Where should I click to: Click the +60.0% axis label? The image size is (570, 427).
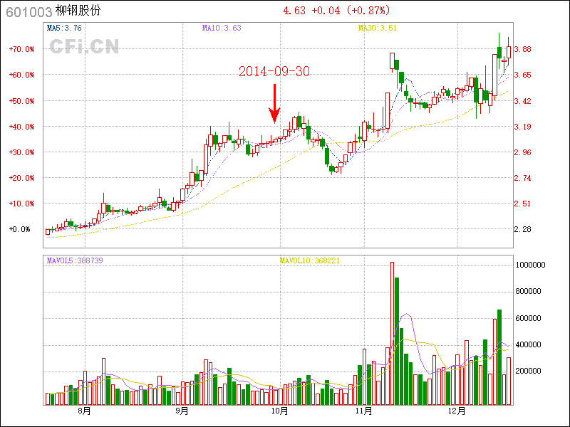[x=22, y=75]
